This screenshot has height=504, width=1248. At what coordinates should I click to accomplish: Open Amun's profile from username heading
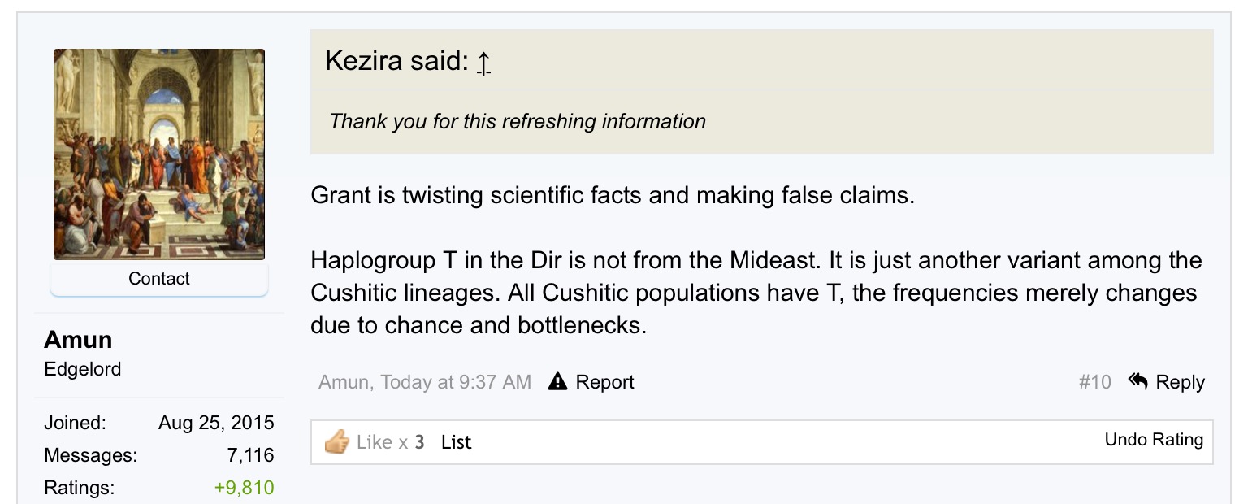tap(78, 339)
